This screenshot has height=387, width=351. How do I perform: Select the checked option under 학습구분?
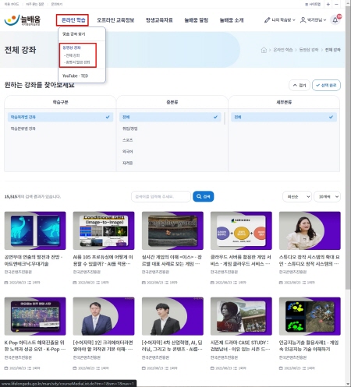coord(60,117)
